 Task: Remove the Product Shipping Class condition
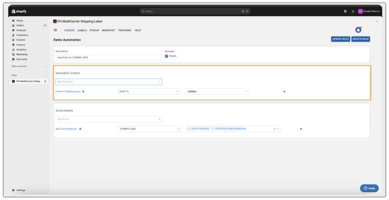coord(284,91)
